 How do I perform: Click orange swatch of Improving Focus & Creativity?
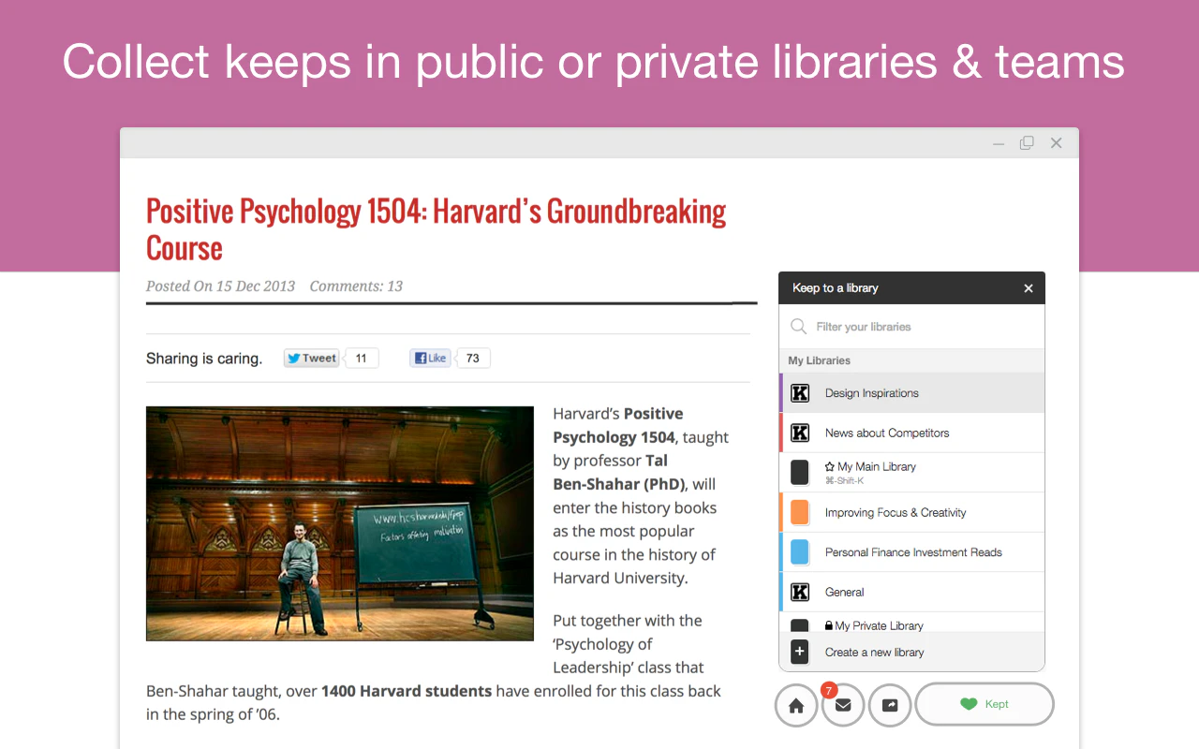click(800, 512)
